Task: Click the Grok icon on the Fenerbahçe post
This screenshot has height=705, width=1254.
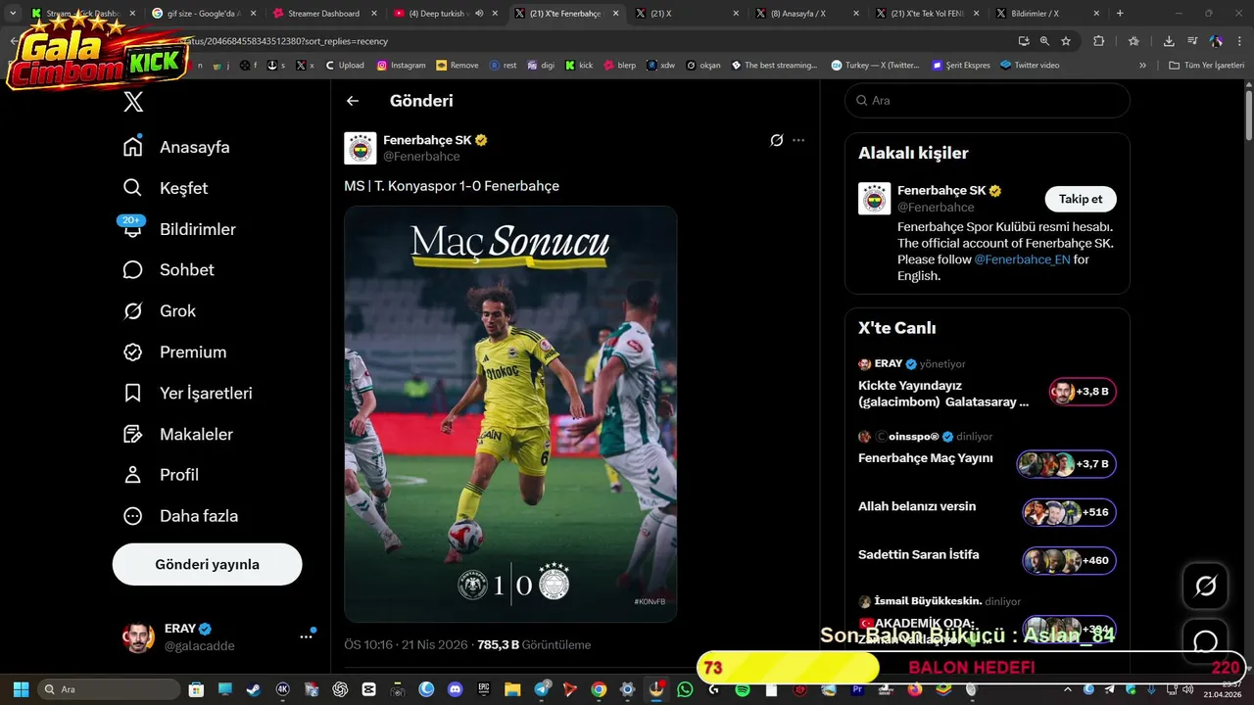Action: click(777, 140)
